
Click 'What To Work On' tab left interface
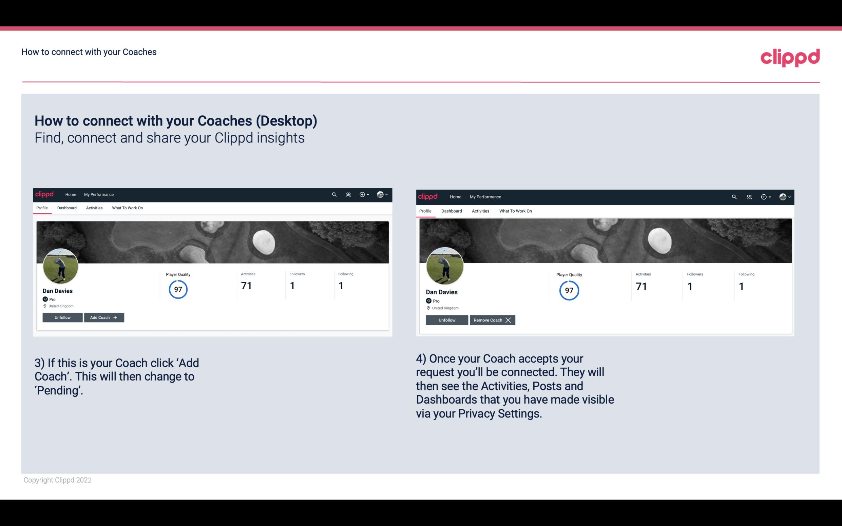(127, 208)
